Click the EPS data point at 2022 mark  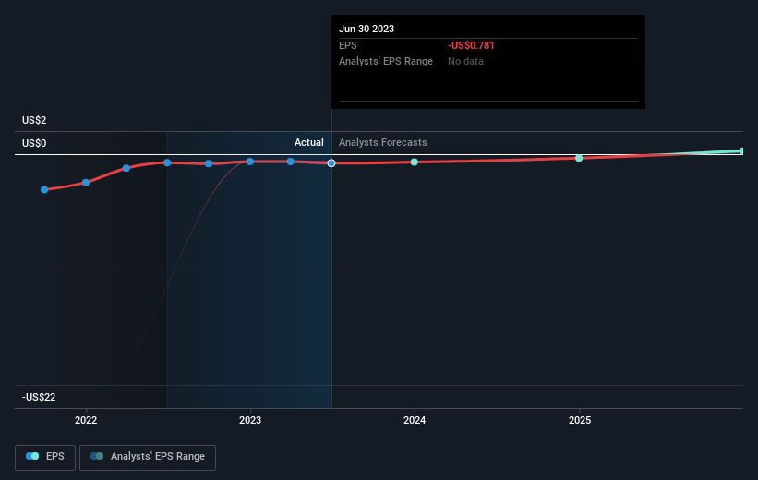point(86,182)
